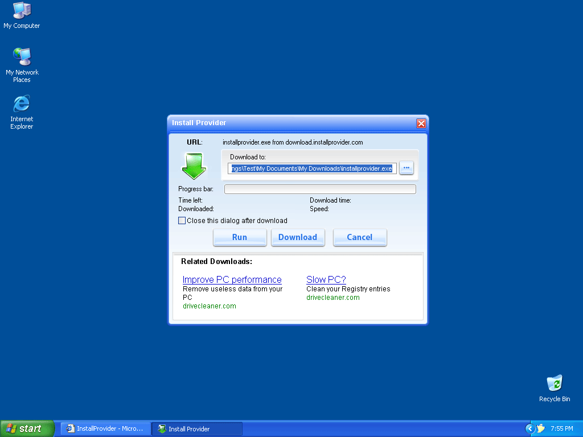Select the Recycle Bin icon
The width and height of the screenshot is (583, 437).
click(554, 383)
